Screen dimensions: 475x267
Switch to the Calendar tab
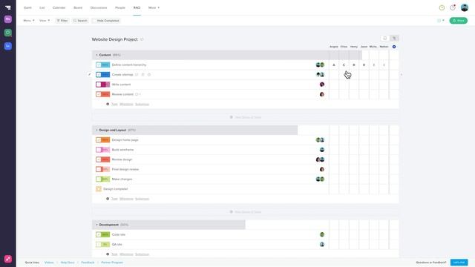coord(59,7)
